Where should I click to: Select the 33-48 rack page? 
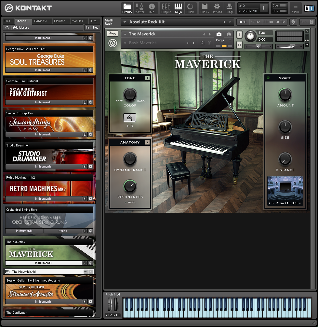pyautogui.click(x=268, y=22)
